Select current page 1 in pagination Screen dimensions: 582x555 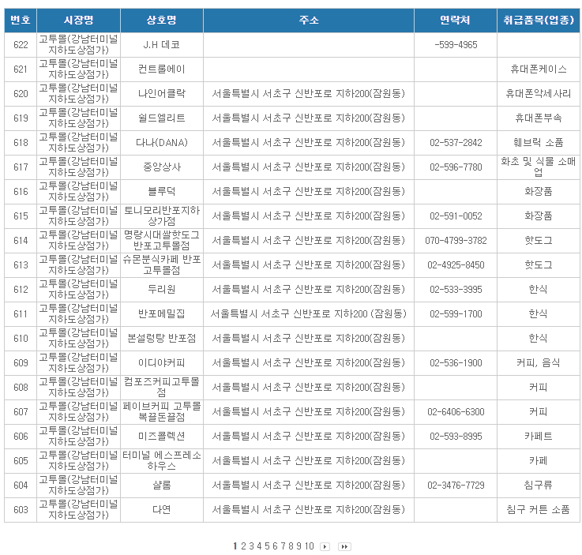(x=235, y=546)
